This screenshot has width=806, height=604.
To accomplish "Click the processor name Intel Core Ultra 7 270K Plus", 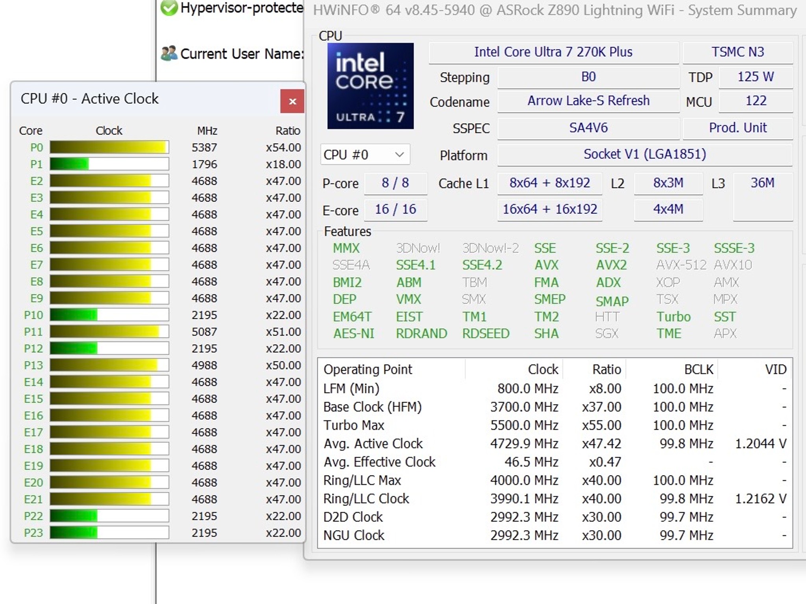I will [553, 52].
